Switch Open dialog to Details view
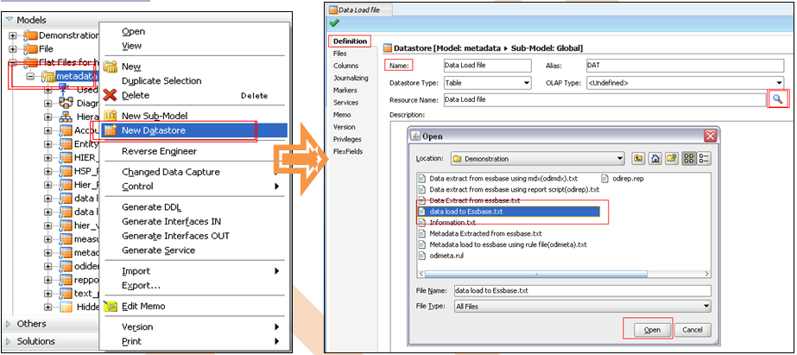 [705, 159]
